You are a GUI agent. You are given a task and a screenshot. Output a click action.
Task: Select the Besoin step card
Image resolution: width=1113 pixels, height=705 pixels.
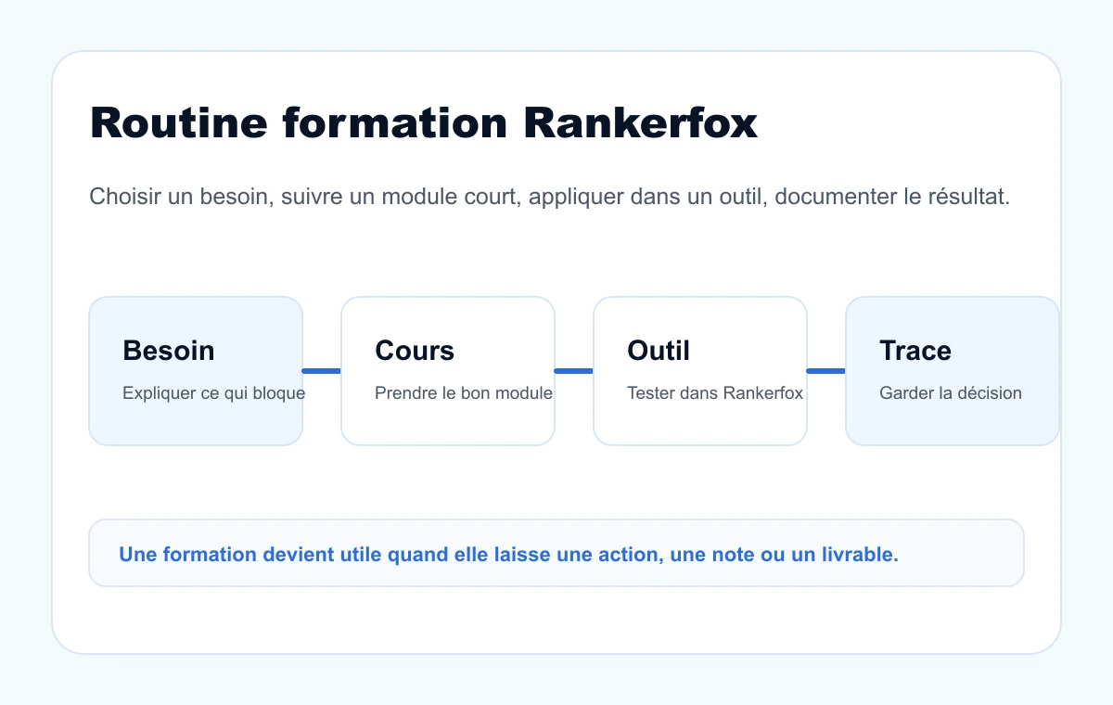pyautogui.click(x=196, y=371)
